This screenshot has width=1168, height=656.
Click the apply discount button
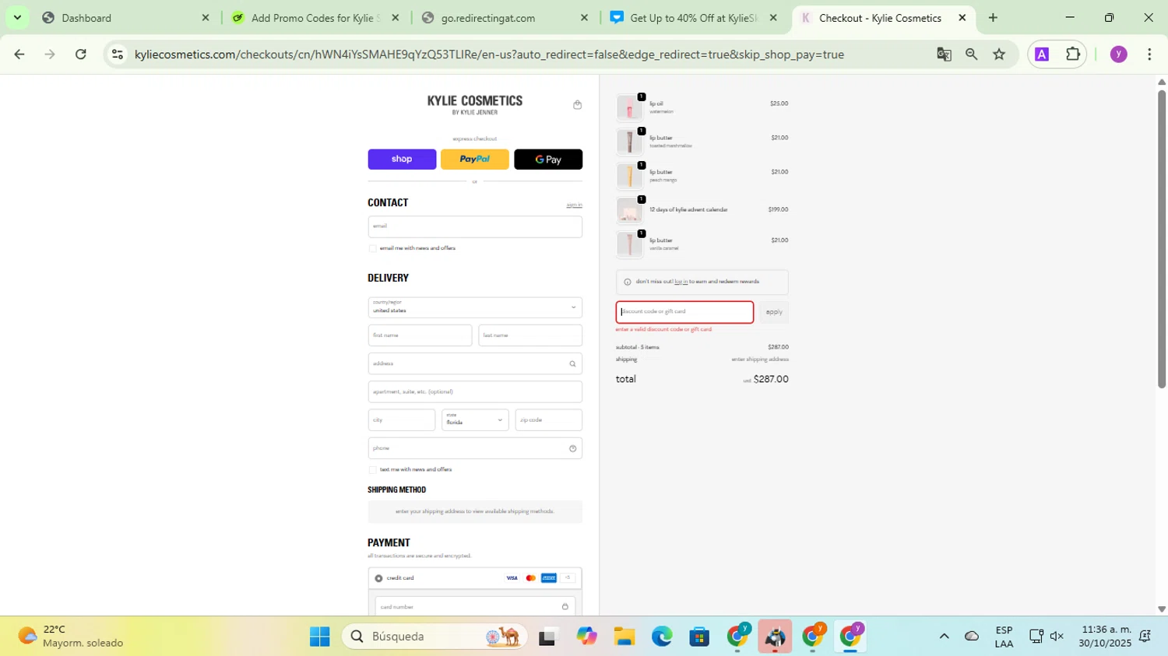(774, 312)
